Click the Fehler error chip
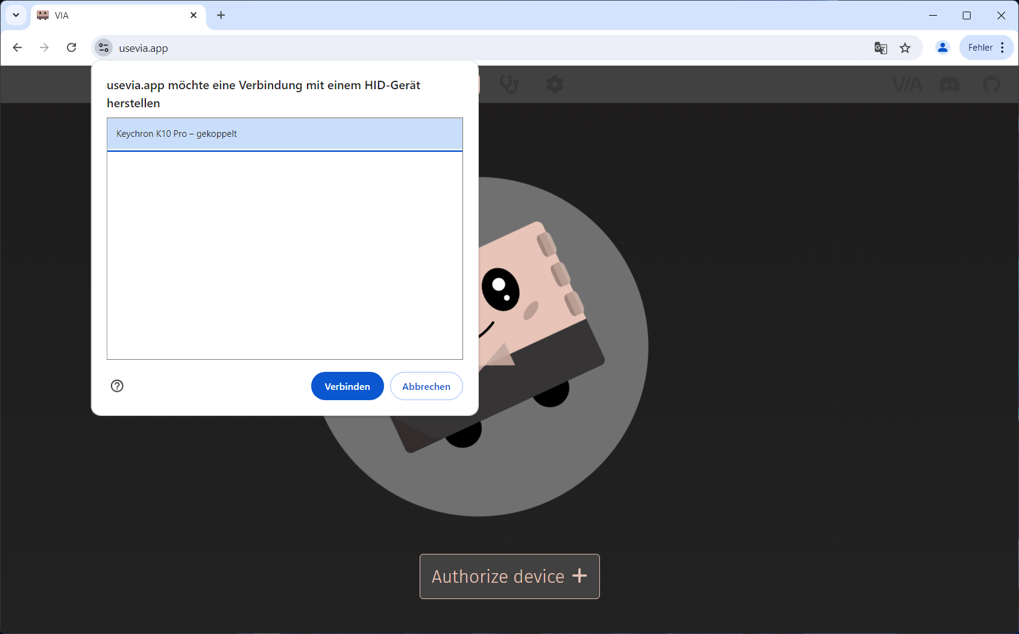 (980, 48)
